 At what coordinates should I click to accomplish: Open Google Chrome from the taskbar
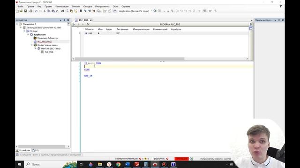pyautogui.click(x=118, y=164)
